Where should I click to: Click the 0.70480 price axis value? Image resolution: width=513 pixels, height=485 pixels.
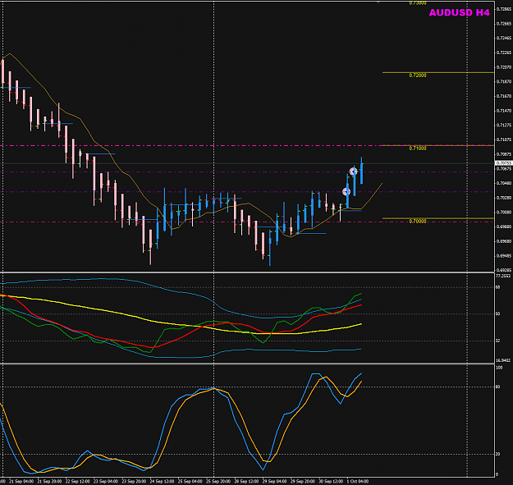503,183
